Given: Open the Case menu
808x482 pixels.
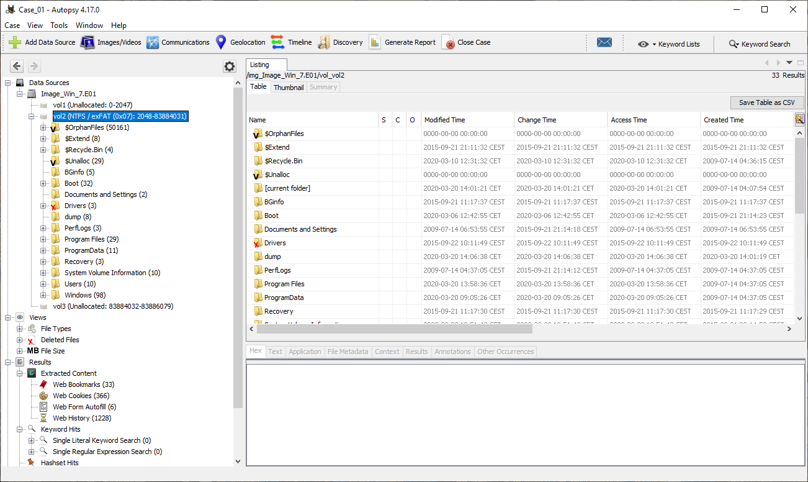Looking at the screenshot, I should click(12, 25).
